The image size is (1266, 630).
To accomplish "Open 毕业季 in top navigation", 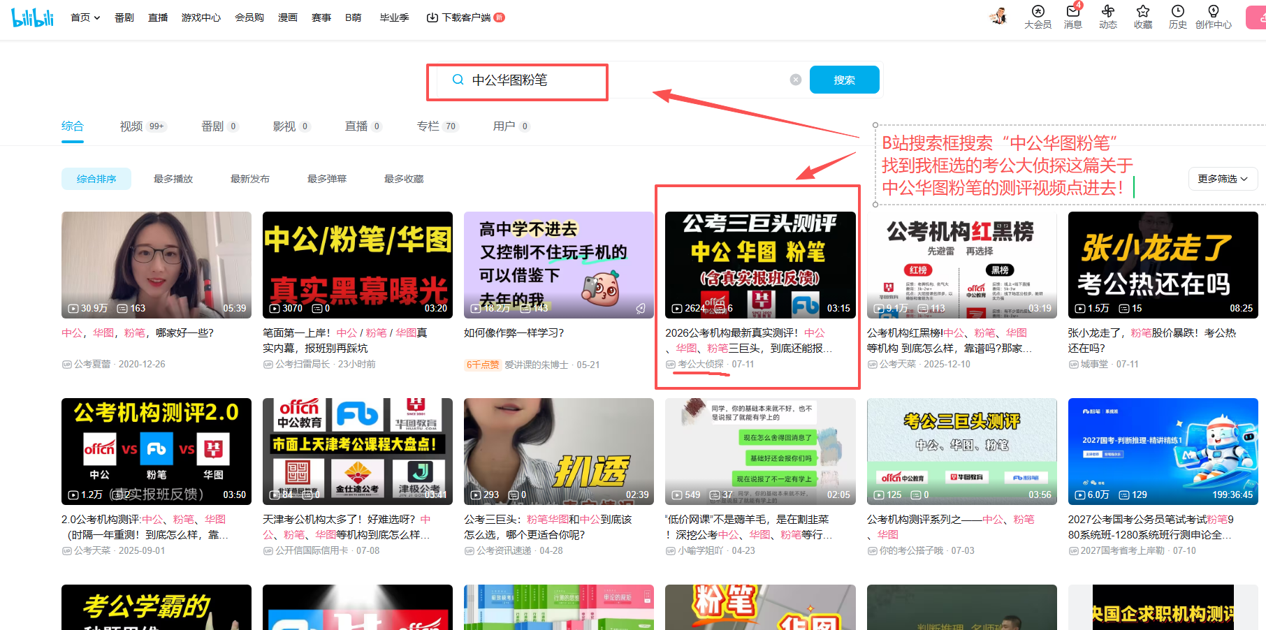I will (394, 17).
